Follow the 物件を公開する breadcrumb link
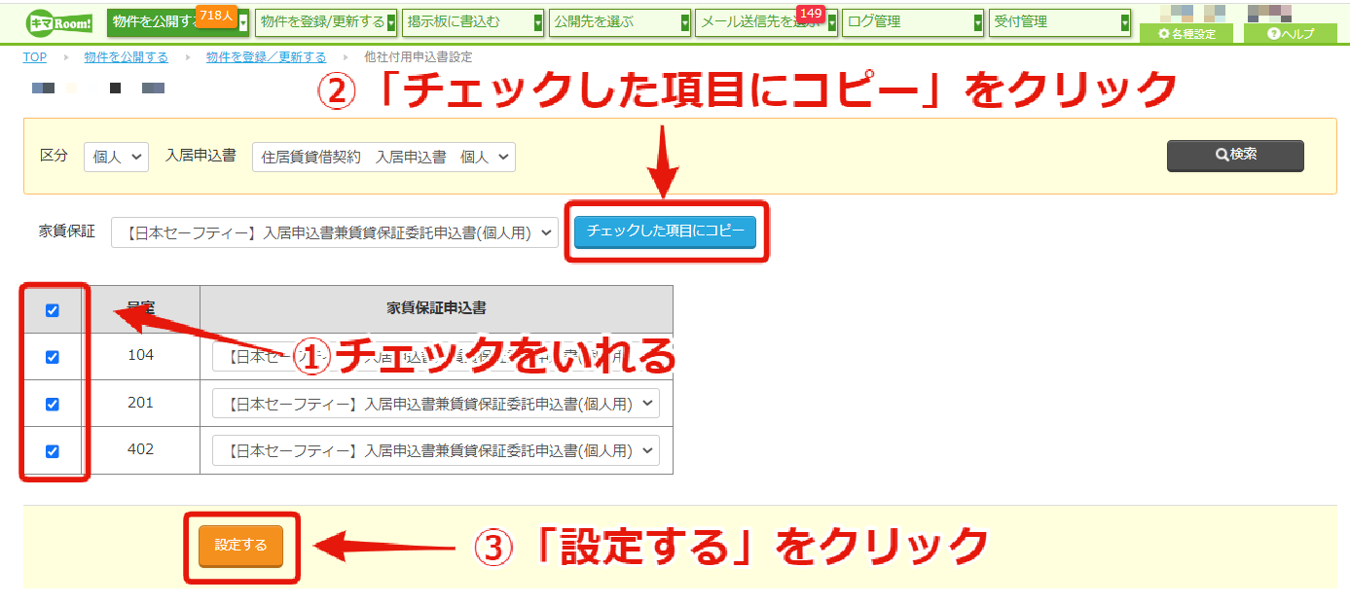The width and height of the screenshot is (1350, 604). [x=126, y=57]
